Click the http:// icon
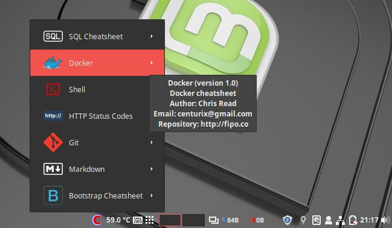This screenshot has height=228, width=392. point(53,116)
